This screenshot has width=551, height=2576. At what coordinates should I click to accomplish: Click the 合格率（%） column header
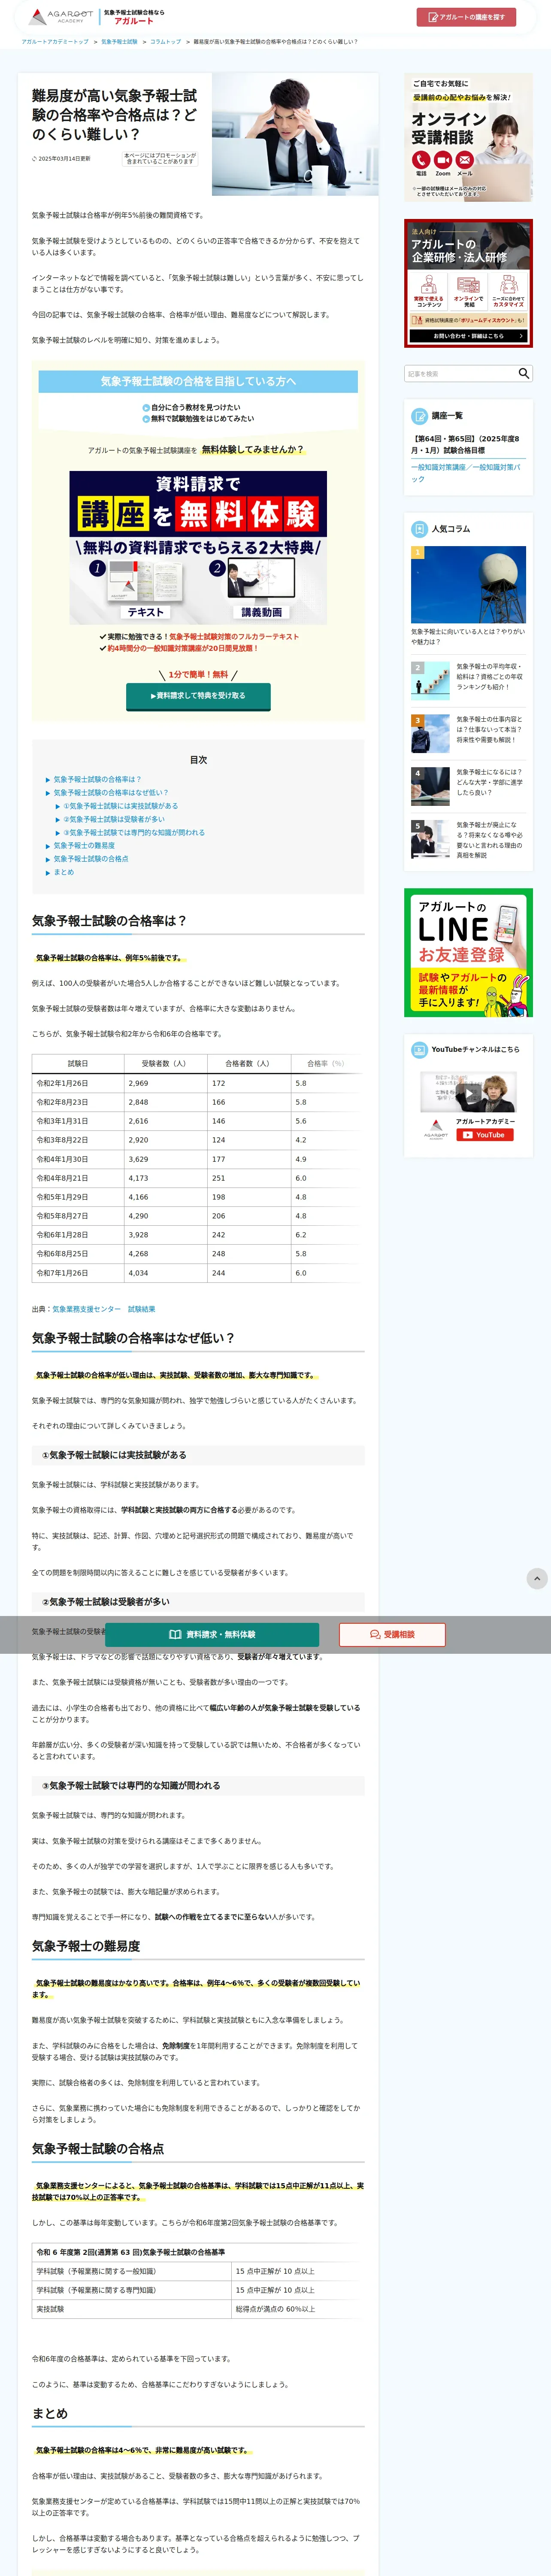click(x=327, y=1064)
